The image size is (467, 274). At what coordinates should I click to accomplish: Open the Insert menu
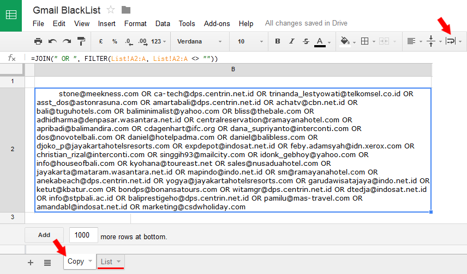point(106,23)
